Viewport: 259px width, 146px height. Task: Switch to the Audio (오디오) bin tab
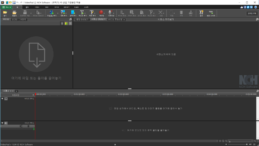[15, 19]
